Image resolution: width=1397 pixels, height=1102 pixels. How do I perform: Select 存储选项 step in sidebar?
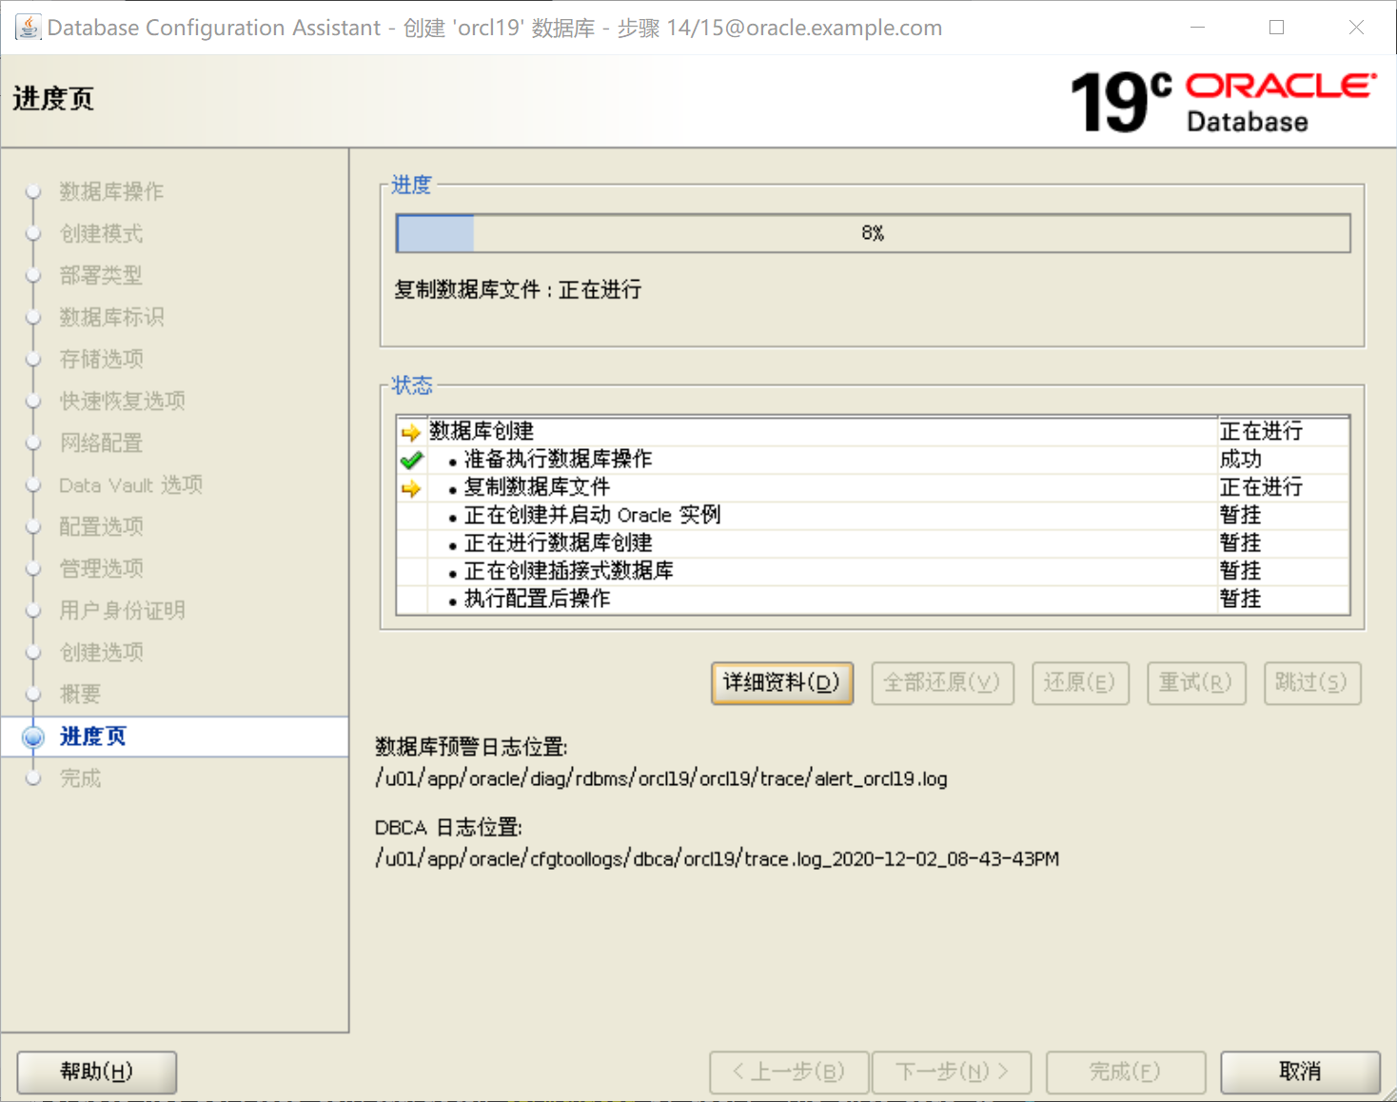[101, 359]
